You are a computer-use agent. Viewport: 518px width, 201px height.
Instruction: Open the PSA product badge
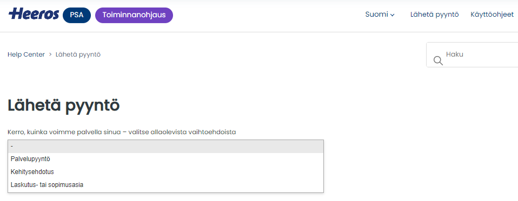[x=77, y=15]
